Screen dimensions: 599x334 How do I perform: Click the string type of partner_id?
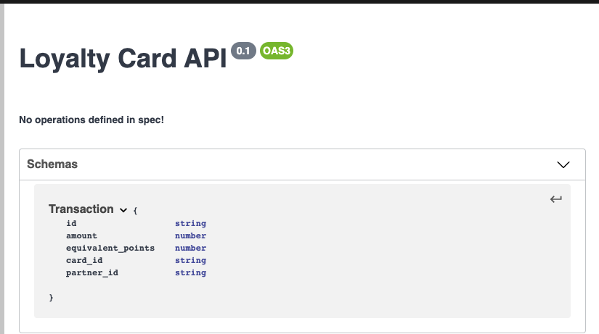[x=190, y=272]
